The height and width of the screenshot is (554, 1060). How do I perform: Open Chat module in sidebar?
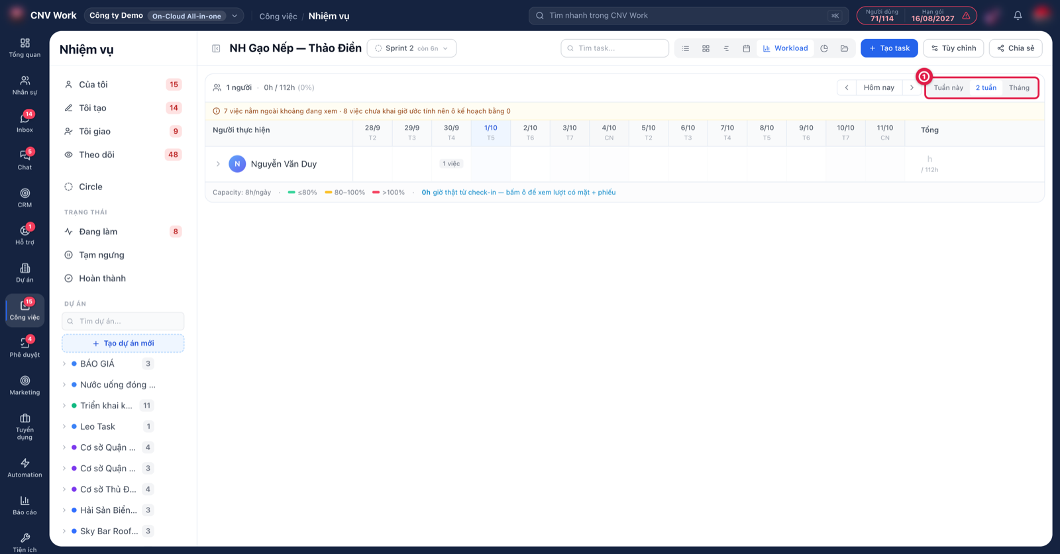25,160
